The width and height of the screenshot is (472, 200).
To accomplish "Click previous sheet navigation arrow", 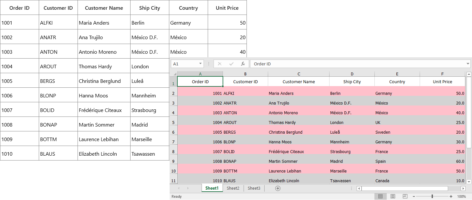I will point(179,188).
